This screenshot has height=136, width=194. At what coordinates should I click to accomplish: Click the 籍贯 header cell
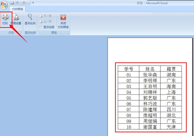171,69
